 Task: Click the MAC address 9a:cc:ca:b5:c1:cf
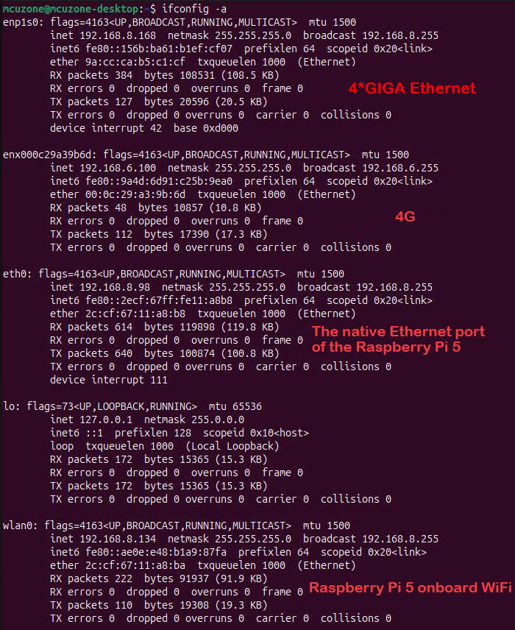click(135, 62)
